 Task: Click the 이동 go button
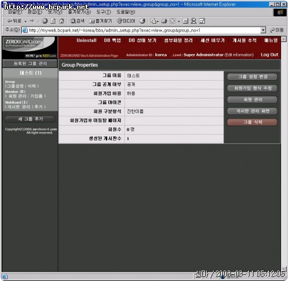(276, 30)
